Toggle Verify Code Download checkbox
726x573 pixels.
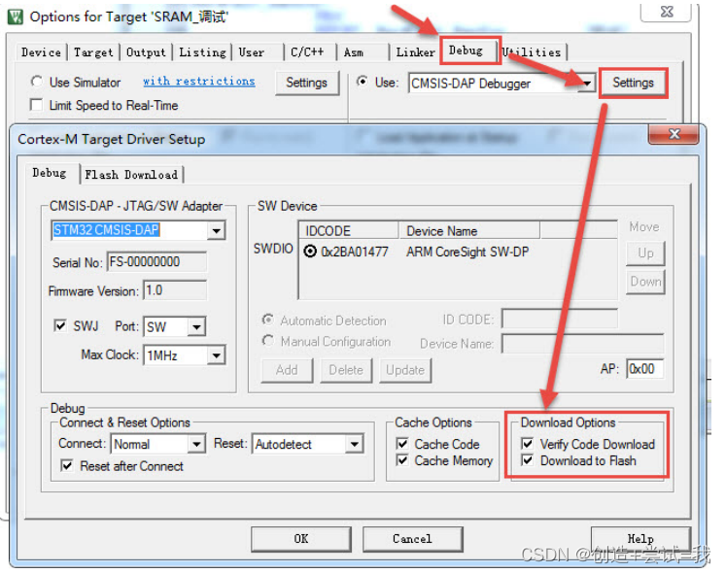528,444
